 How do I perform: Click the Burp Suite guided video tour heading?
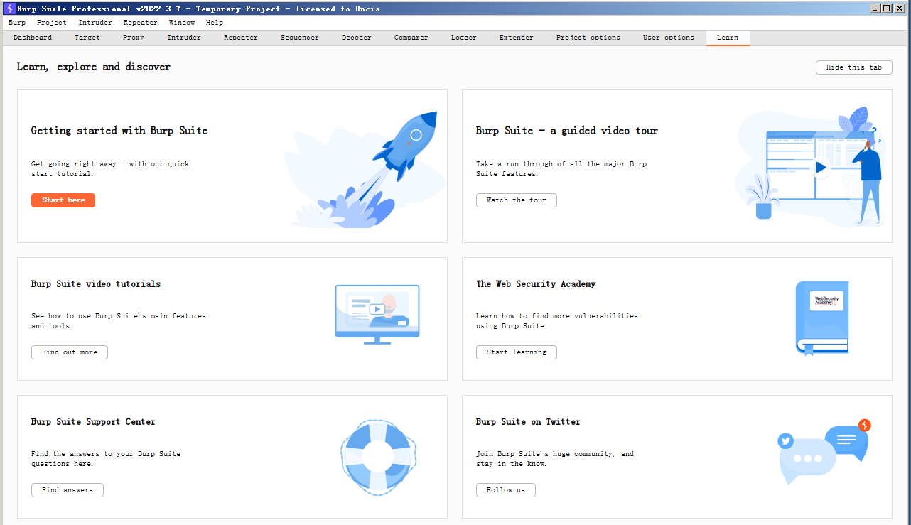click(567, 131)
